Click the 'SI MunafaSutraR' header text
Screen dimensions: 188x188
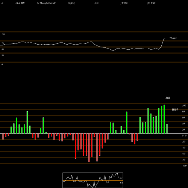46,3
